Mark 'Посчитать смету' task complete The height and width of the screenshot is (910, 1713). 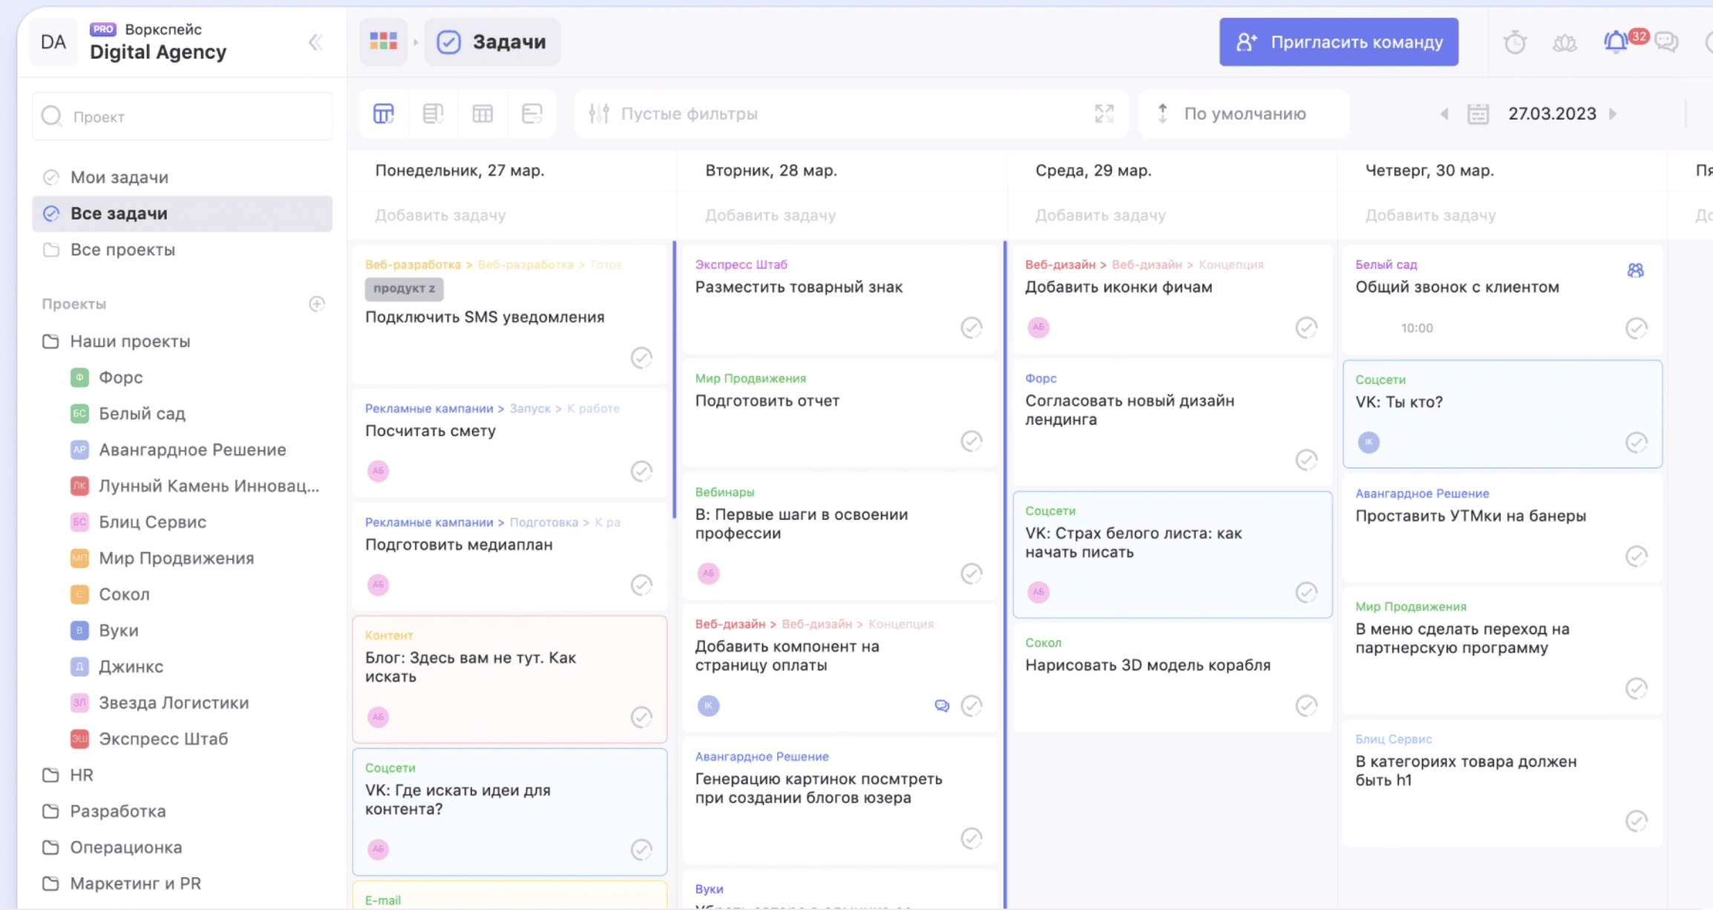pyautogui.click(x=641, y=471)
